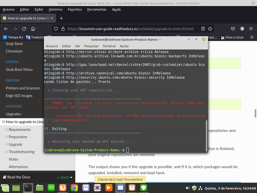Click the volume icon in system tray
257x193 pixels.
[187, 188]
